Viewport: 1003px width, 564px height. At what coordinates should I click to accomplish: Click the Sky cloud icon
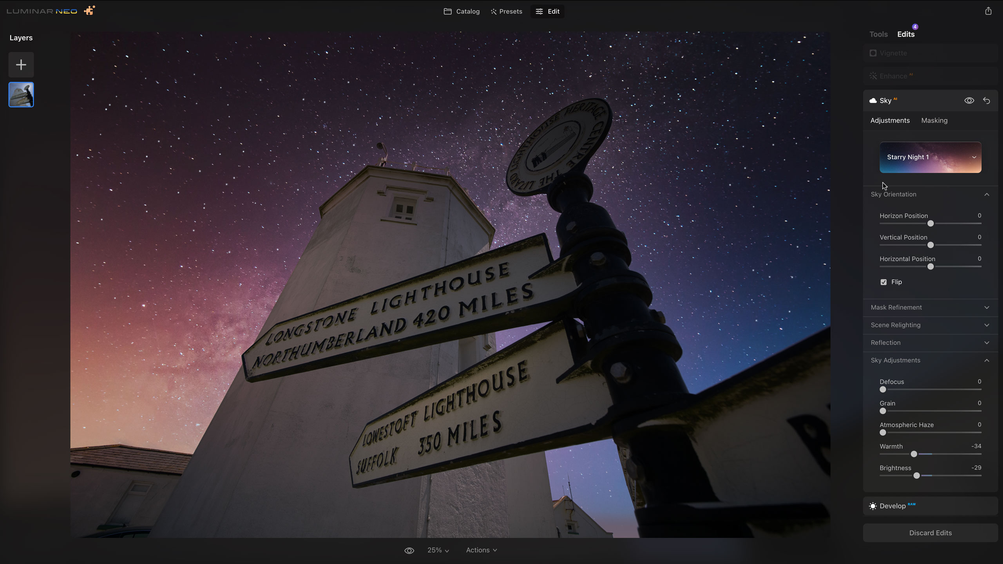(x=873, y=101)
